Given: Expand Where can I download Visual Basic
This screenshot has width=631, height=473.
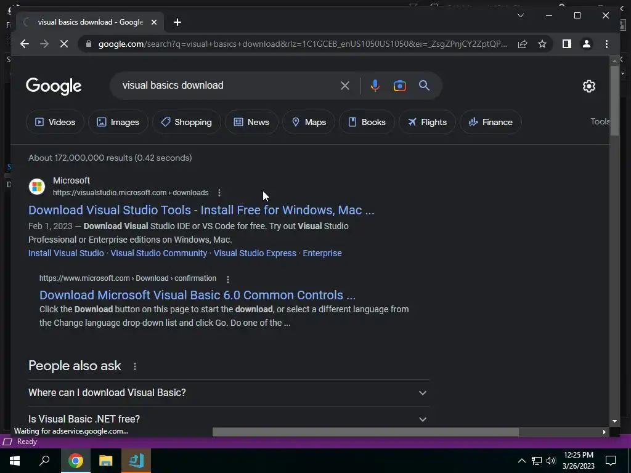Looking at the screenshot, I should 229,392.
